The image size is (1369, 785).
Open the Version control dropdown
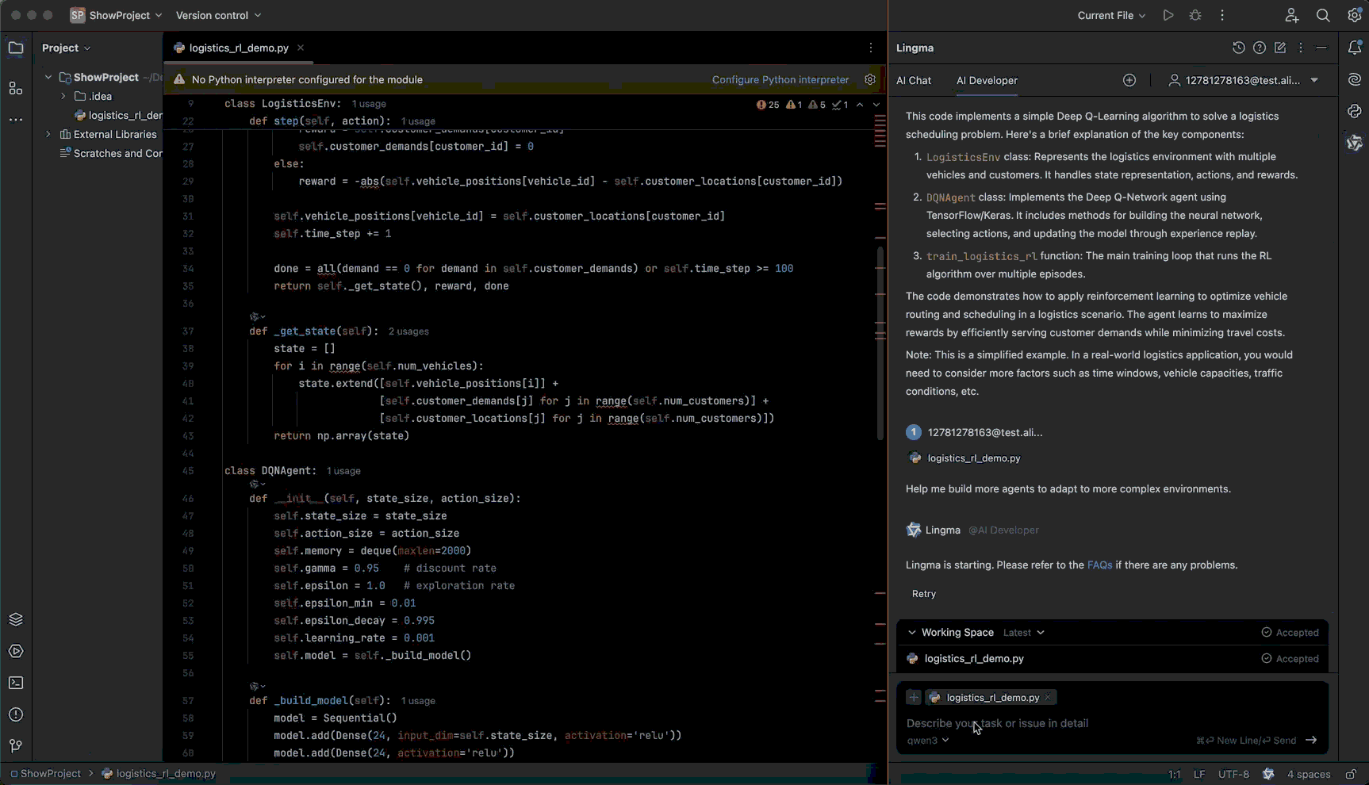(x=218, y=15)
